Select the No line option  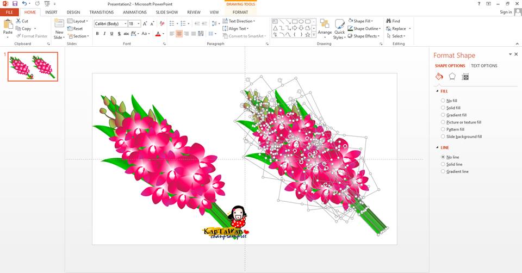(x=450, y=157)
